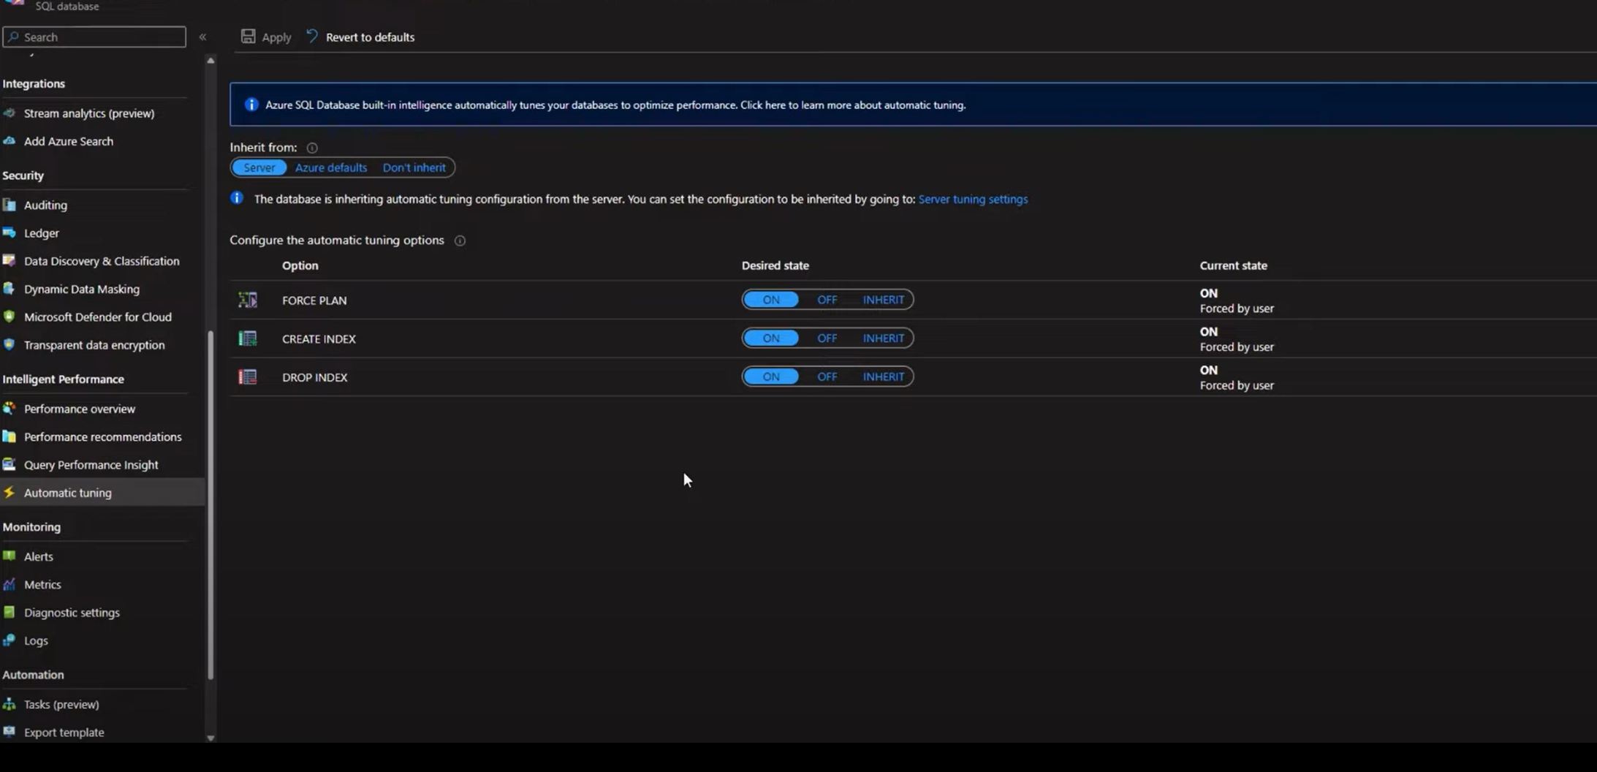Open Auditing menu item
This screenshot has width=1597, height=772.
[46, 205]
